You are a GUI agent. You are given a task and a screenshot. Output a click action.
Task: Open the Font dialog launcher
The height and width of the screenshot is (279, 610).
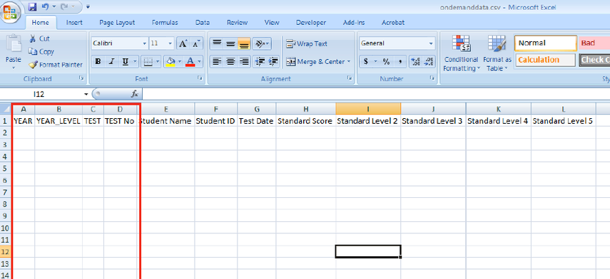(200, 78)
